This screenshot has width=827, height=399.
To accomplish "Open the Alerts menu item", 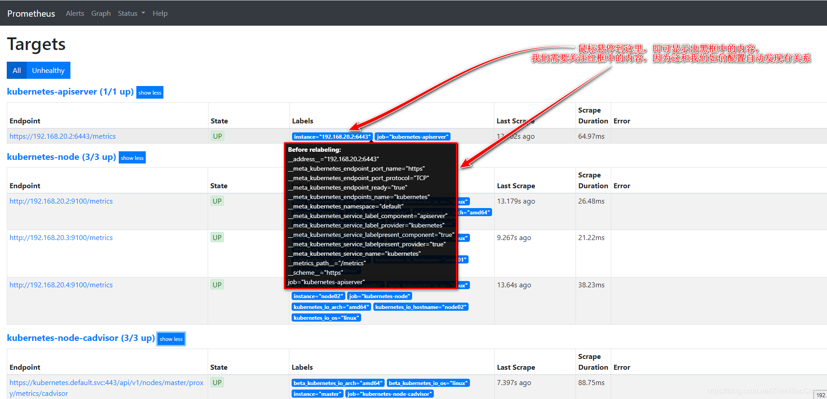I will click(x=75, y=14).
